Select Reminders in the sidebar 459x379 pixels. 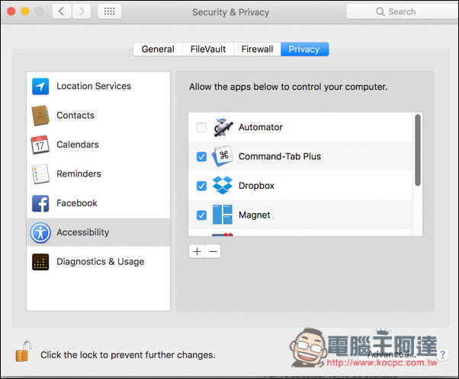tap(98, 174)
